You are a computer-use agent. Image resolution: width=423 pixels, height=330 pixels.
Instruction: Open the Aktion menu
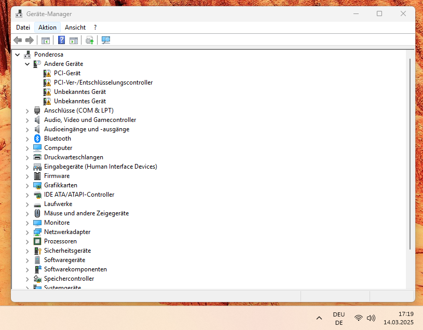(x=47, y=27)
